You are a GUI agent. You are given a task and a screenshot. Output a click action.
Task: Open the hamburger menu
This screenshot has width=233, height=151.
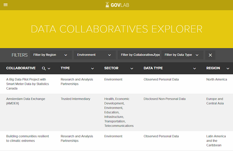tap(6, 5)
